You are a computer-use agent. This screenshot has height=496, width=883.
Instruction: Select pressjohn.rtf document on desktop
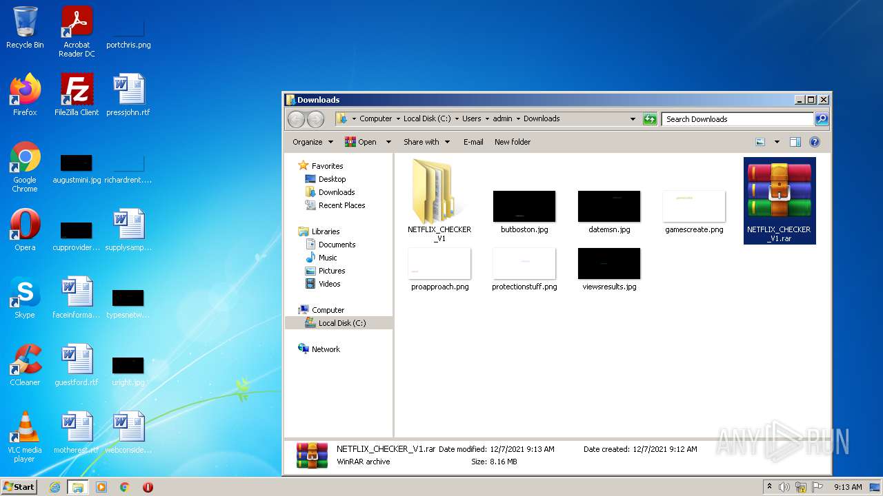coord(128,95)
